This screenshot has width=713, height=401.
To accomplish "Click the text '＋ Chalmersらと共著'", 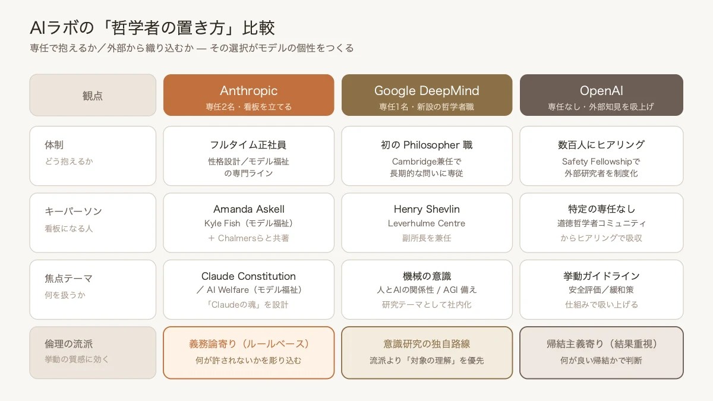I will [248, 238].
